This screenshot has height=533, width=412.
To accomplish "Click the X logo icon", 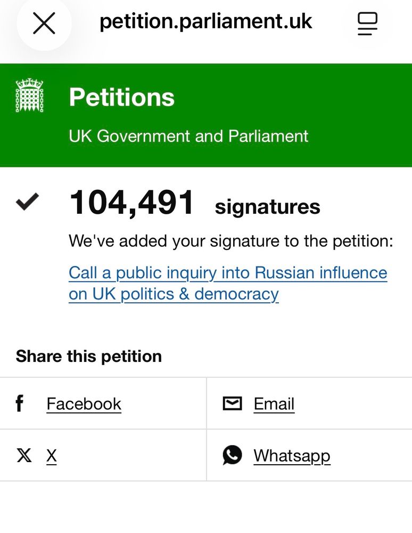I will pyautogui.click(x=24, y=456).
